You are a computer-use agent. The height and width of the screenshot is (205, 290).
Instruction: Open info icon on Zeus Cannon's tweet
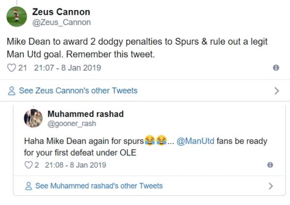[x=276, y=68]
